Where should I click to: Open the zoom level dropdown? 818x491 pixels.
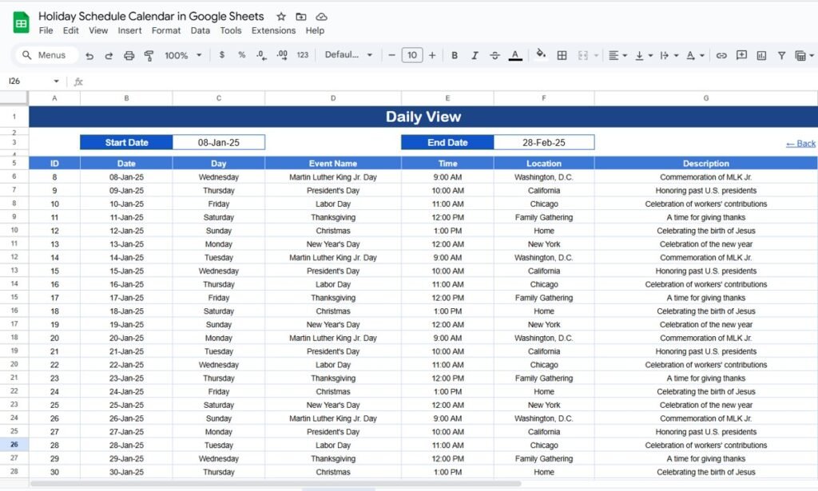[181, 55]
